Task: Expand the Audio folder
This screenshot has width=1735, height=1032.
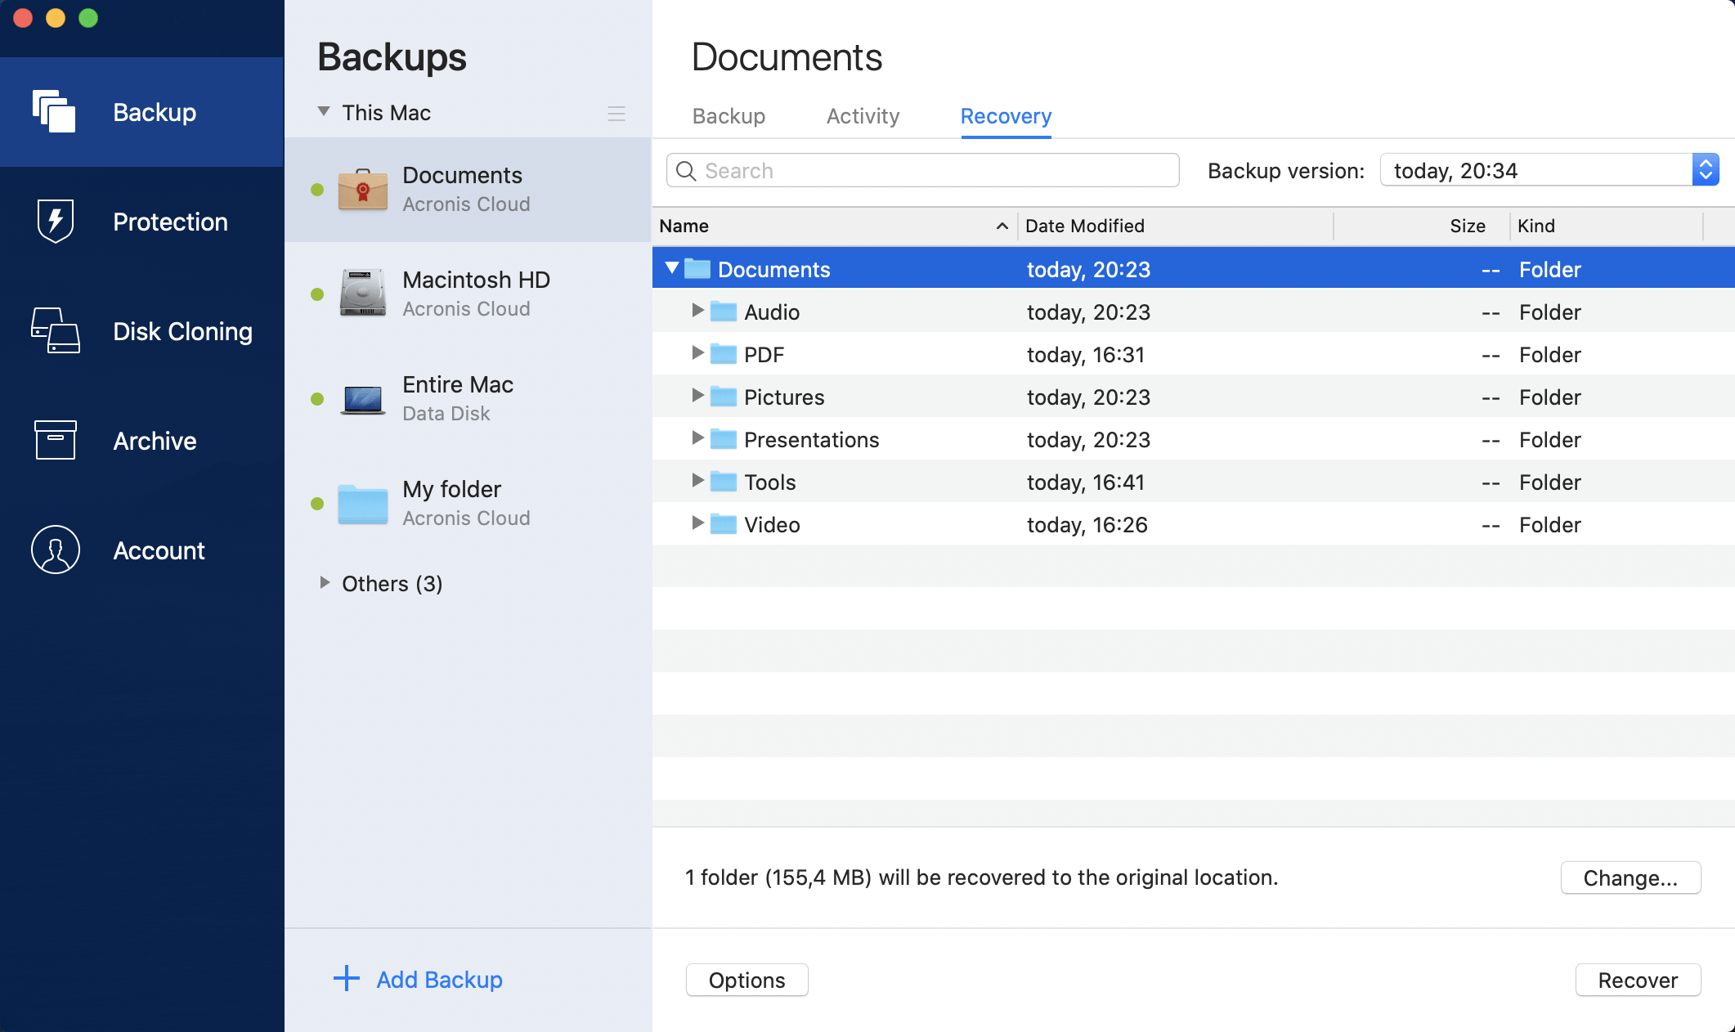Action: pyautogui.click(x=698, y=312)
